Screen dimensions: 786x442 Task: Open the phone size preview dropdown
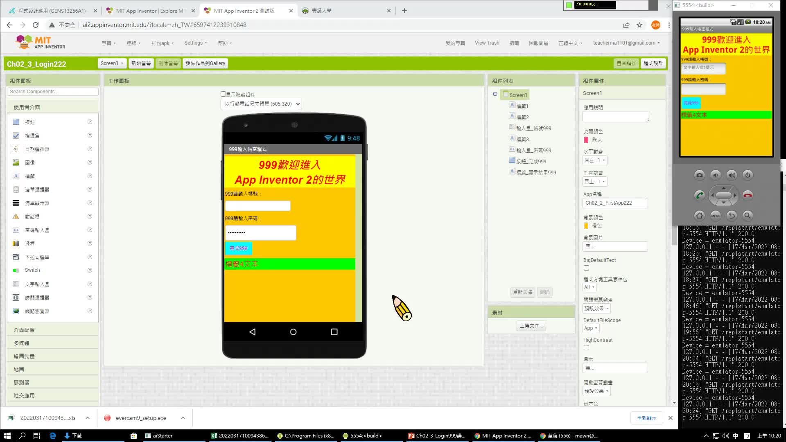261,104
